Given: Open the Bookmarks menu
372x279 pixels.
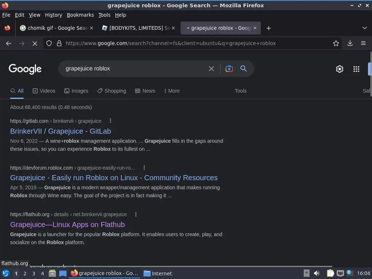Looking at the screenshot, I should pos(80,15).
